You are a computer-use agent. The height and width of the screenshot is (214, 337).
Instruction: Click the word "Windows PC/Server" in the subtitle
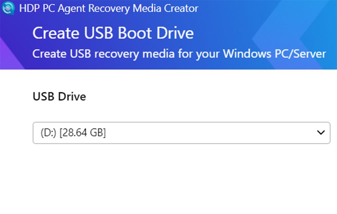point(274,53)
